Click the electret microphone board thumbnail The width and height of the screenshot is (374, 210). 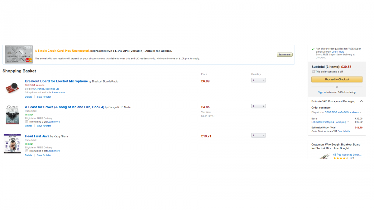click(13, 88)
